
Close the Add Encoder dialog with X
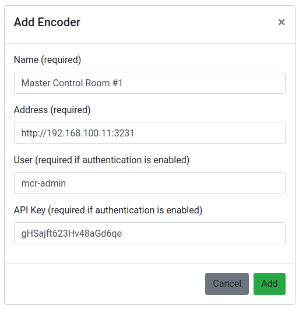click(282, 22)
